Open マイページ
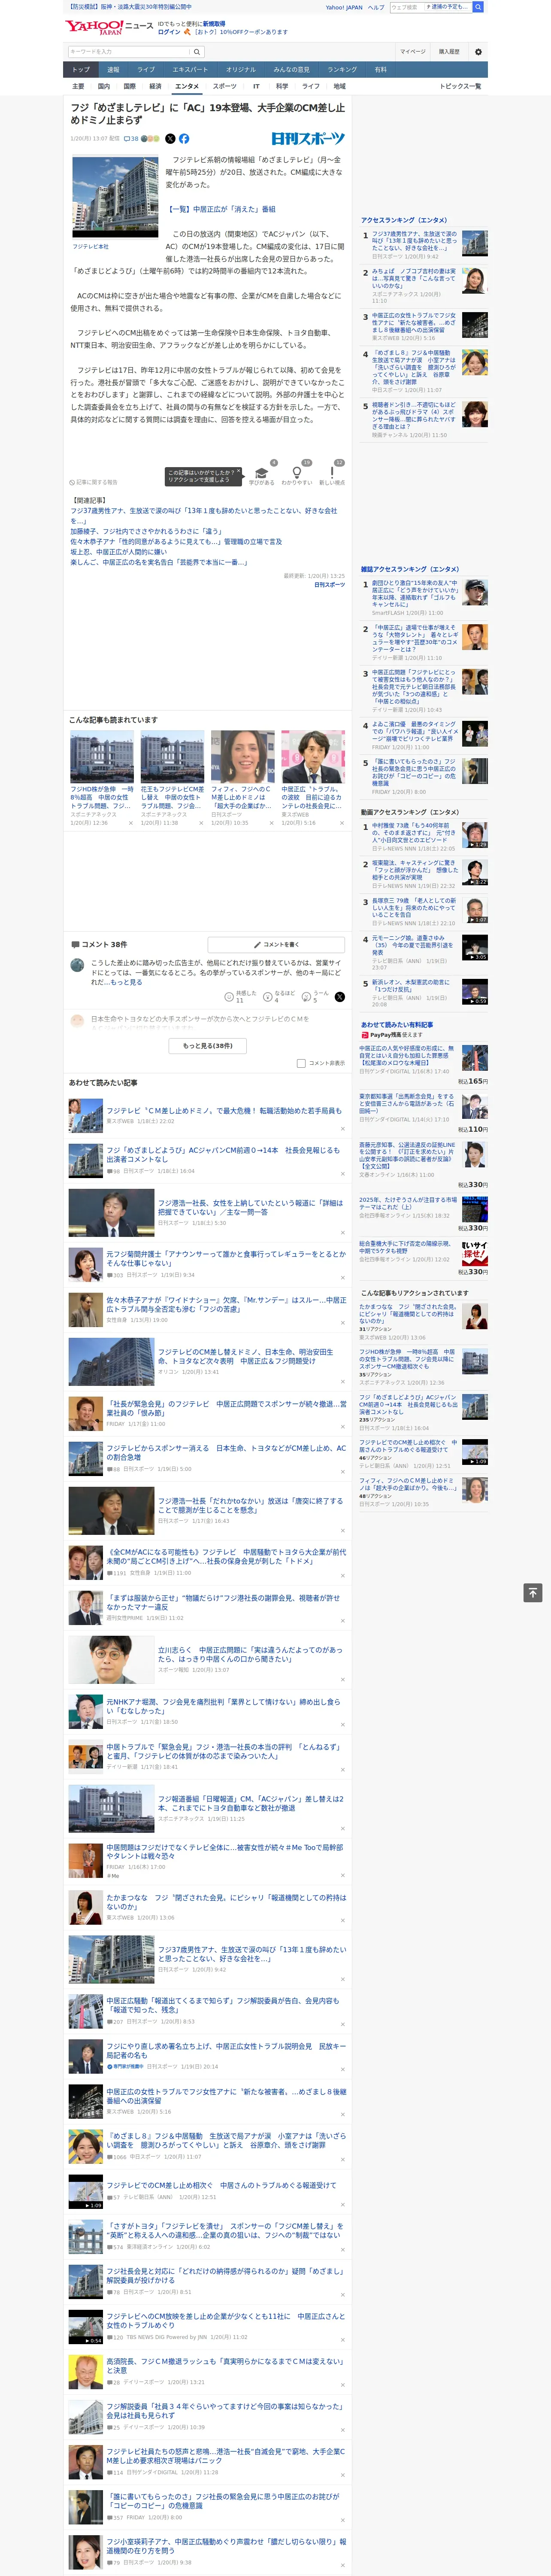Image resolution: width=551 pixels, height=2576 pixels. [x=412, y=52]
